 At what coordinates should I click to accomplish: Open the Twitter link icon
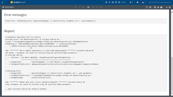click(x=109, y=2)
